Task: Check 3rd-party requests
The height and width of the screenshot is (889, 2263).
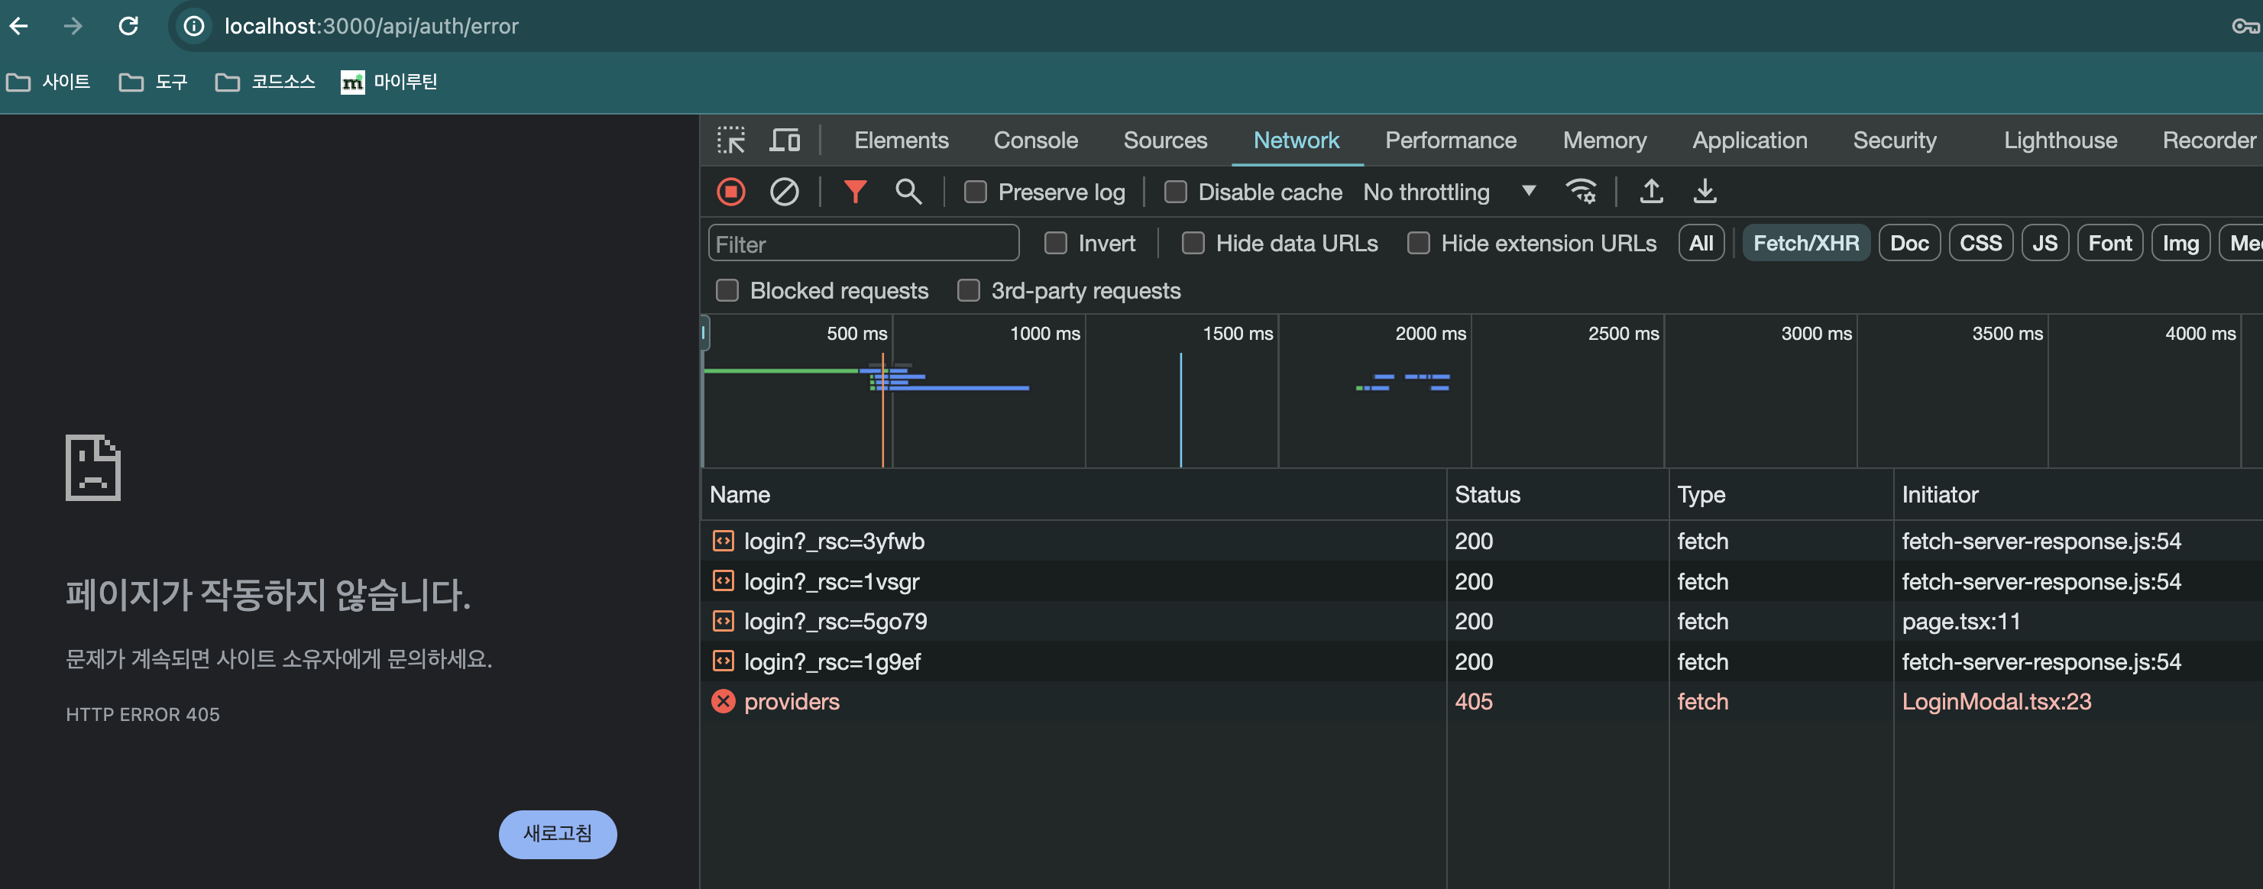Action: [968, 291]
